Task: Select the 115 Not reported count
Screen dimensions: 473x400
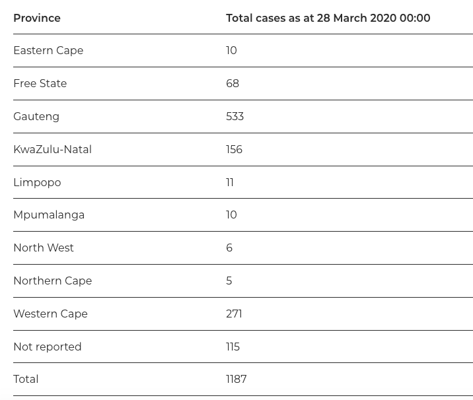Action: [233, 347]
